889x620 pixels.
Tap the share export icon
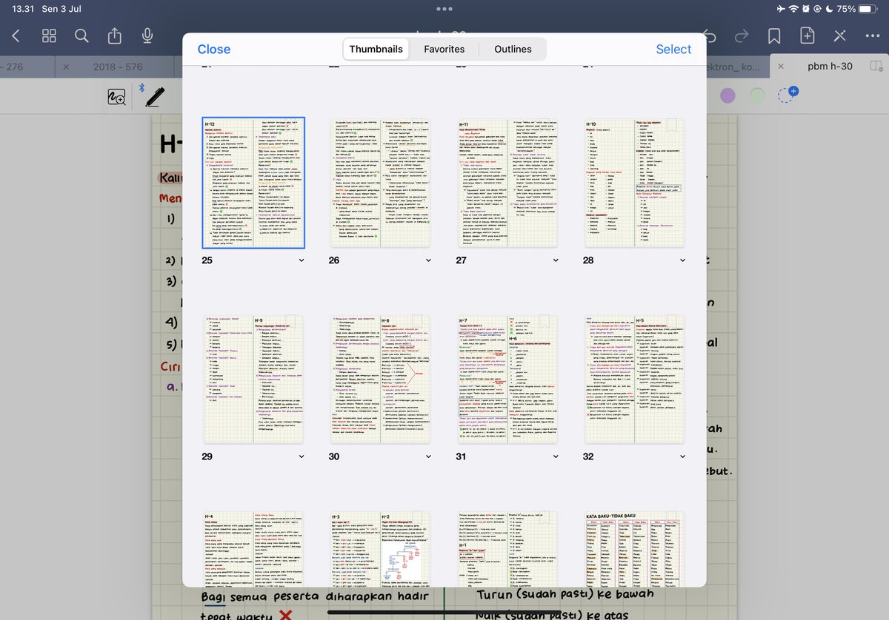pos(115,35)
